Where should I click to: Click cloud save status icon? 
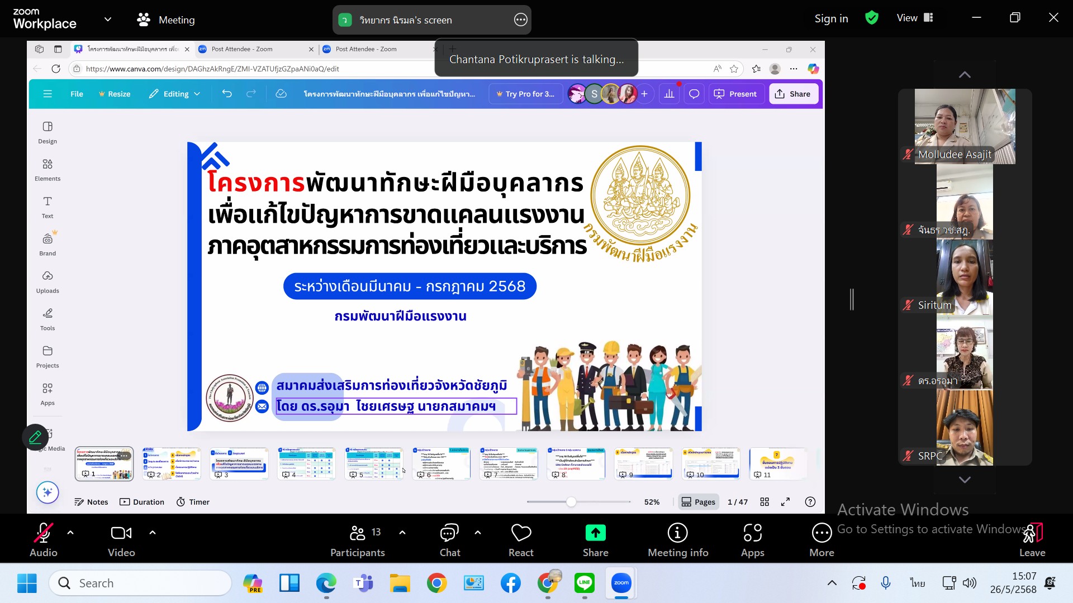281,94
